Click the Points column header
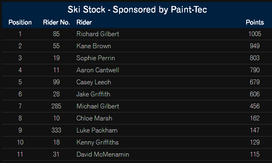Image resolution: width=272 pixels, height=163 pixels. click(255, 22)
